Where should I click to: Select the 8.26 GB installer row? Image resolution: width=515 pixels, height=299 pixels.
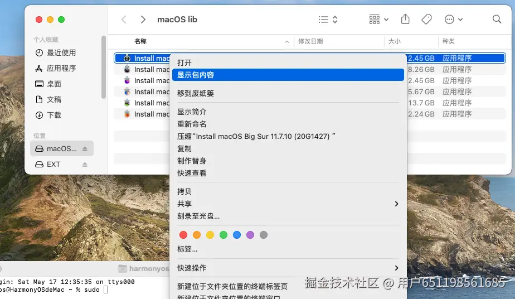pyautogui.click(x=310, y=69)
